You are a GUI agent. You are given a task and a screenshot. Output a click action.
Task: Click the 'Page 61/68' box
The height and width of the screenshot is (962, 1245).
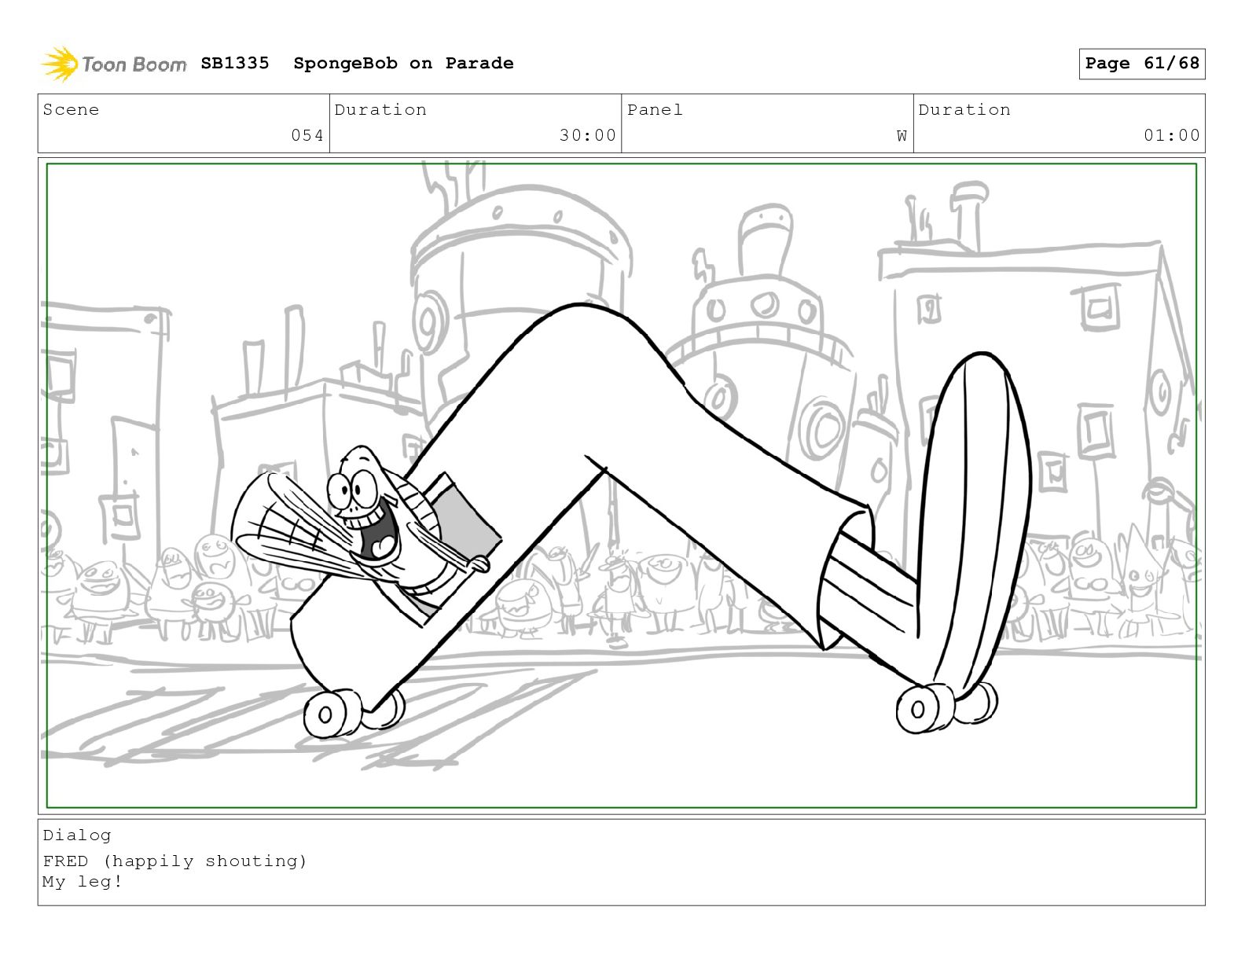[x=1141, y=64]
